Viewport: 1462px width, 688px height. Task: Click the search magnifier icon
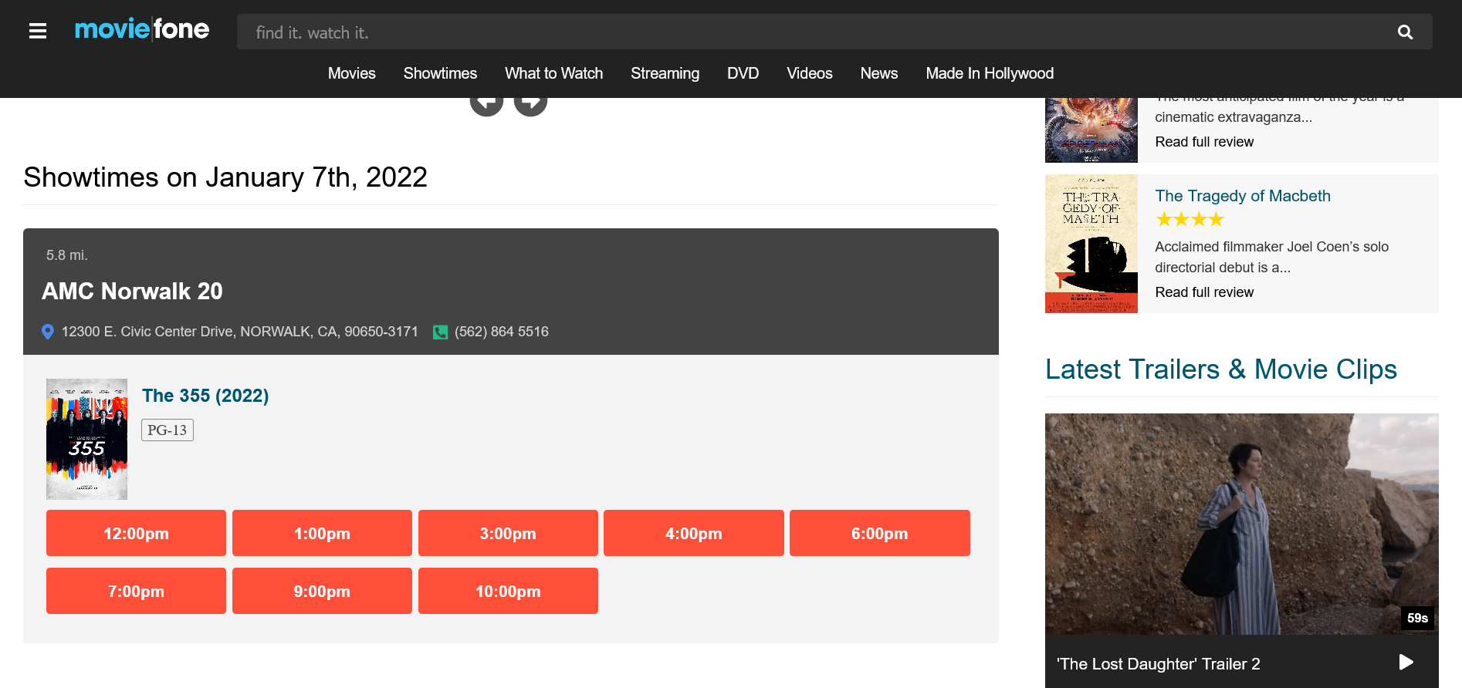[x=1405, y=32]
